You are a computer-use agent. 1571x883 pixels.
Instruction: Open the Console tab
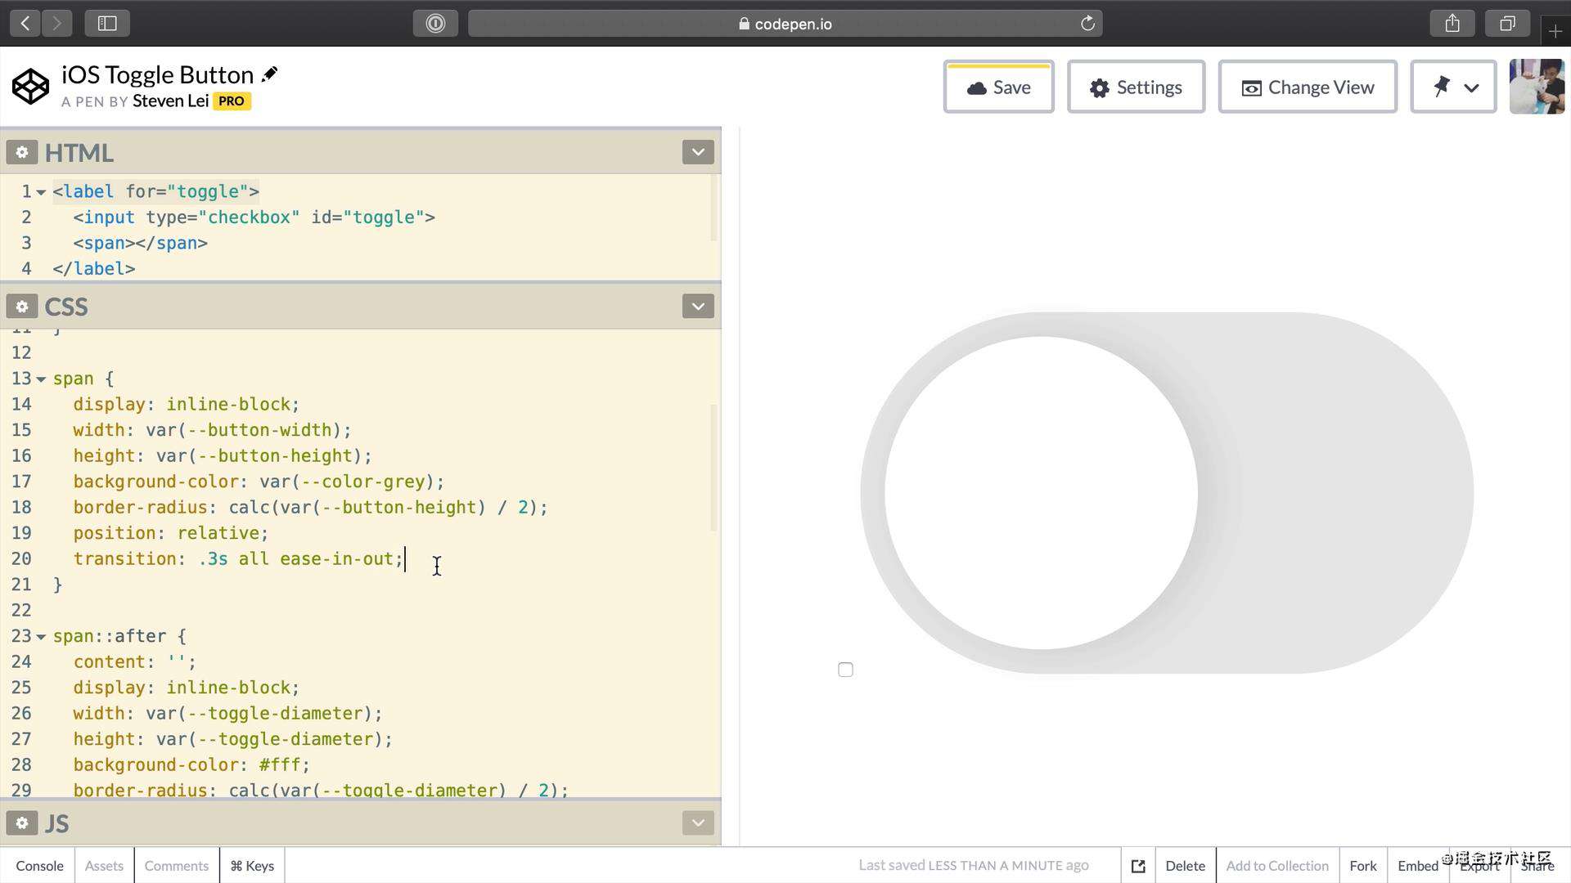[39, 866]
